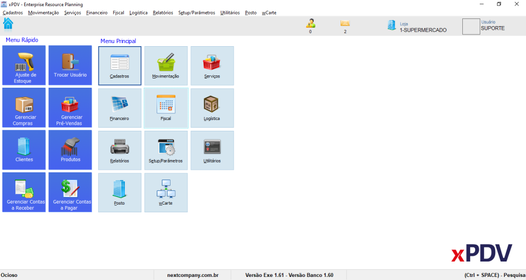This screenshot has width=526, height=280.
Task: Select the Cadastros main menu tile
Action: pos(120,66)
